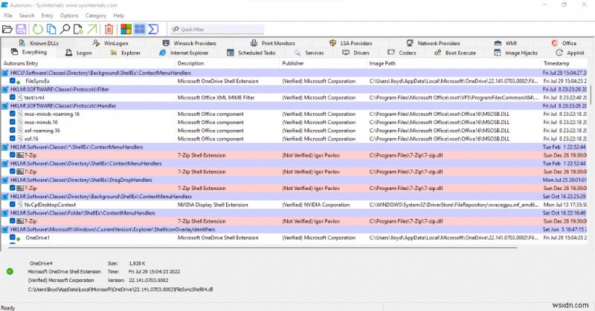Uncheck the mso-minsb-roaming.16 checkbox
This screenshot has width=595, height=311.
point(13,114)
